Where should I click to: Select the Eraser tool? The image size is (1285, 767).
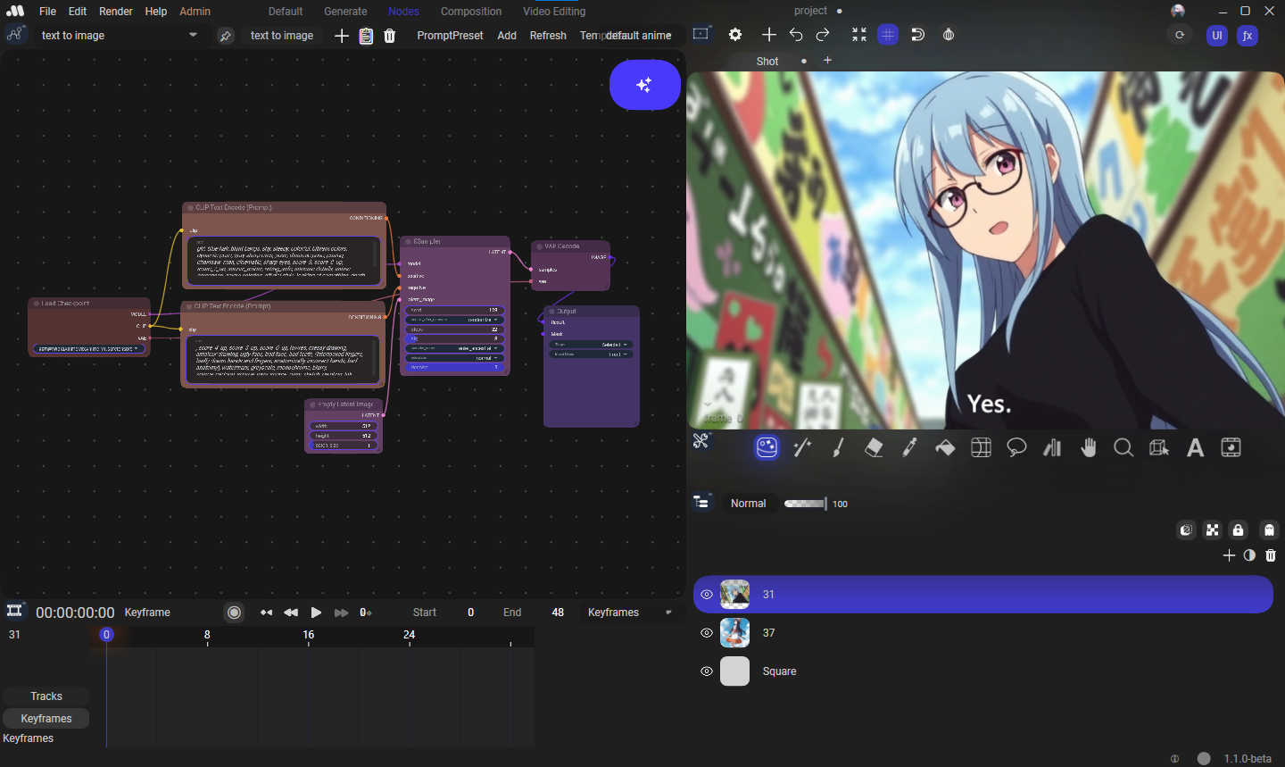pyautogui.click(x=874, y=448)
